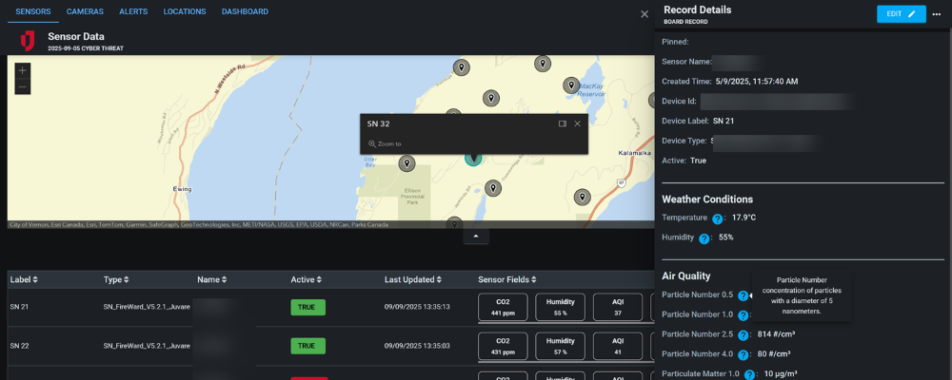Image resolution: width=952 pixels, height=380 pixels.
Task: Click the TRUE active badge for SN 21
Action: (x=308, y=307)
